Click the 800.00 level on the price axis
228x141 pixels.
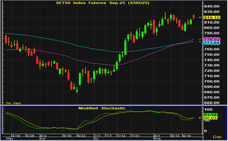click(x=211, y=28)
